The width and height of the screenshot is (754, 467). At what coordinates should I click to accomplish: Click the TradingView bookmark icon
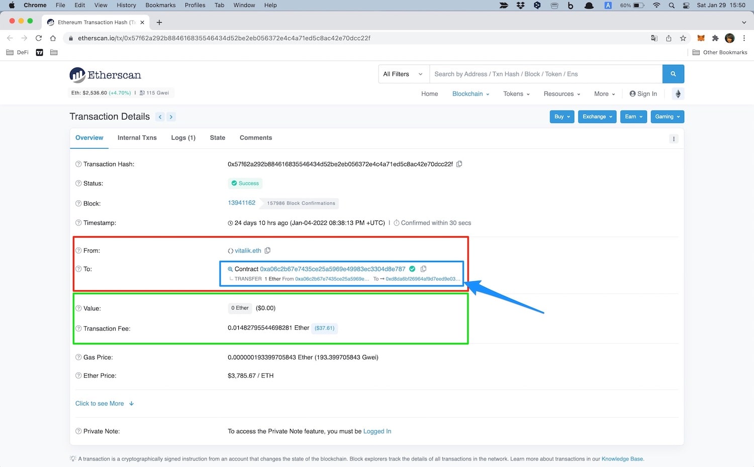[40, 52]
